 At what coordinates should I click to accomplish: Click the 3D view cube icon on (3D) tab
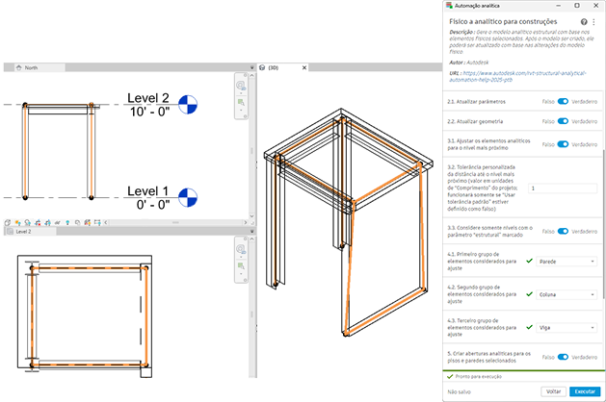point(262,67)
